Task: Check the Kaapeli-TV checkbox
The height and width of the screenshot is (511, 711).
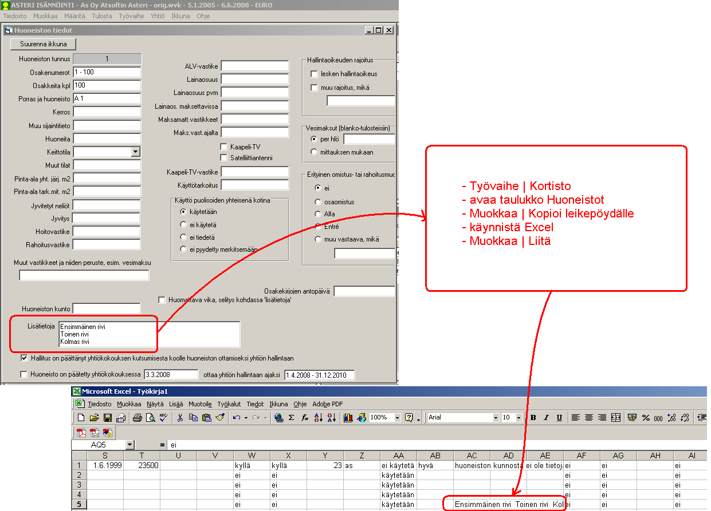Action: point(224,147)
